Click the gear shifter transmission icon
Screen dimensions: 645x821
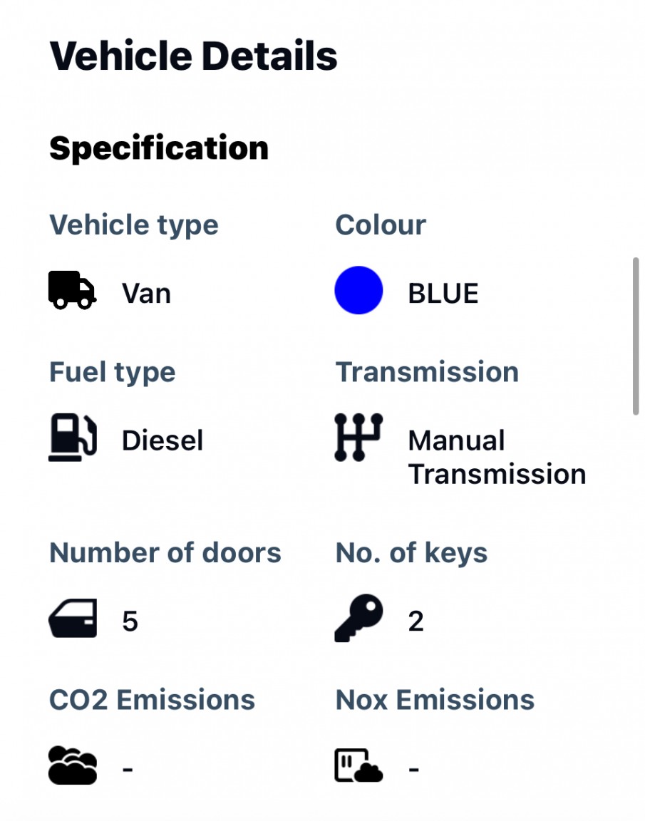(x=358, y=436)
